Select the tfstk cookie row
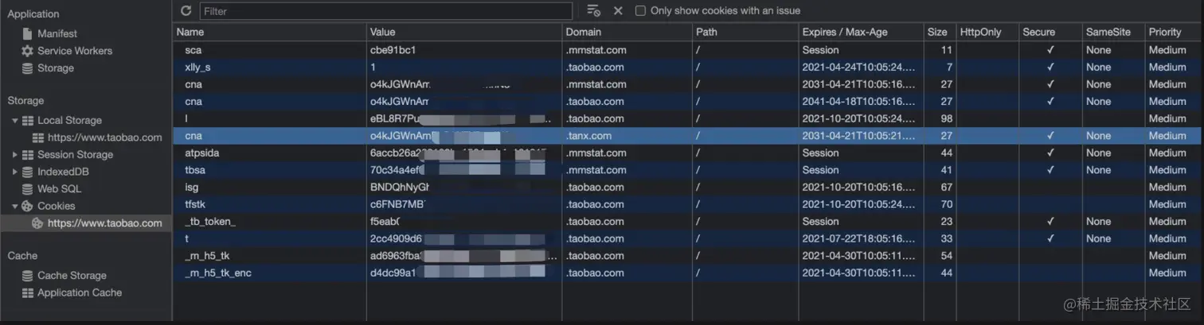Image resolution: width=1204 pixels, height=325 pixels. (688, 204)
